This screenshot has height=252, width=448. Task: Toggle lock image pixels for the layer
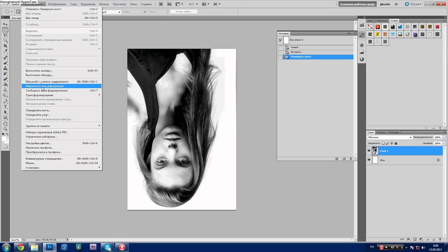(x=387, y=143)
